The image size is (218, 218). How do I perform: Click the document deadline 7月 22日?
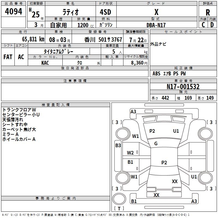(138, 40)
